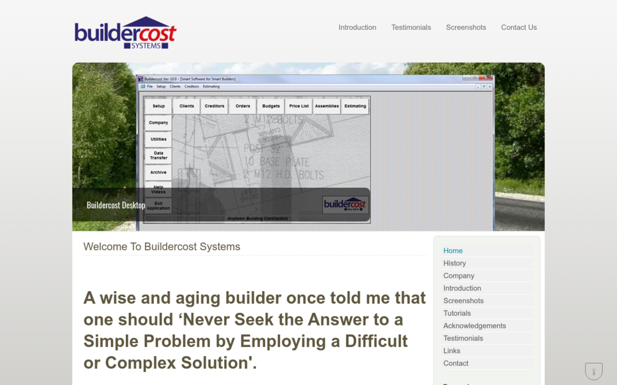617x385 pixels.
Task: Click the 'Welcome To Buildercost Systems' heading
Action: (x=161, y=247)
